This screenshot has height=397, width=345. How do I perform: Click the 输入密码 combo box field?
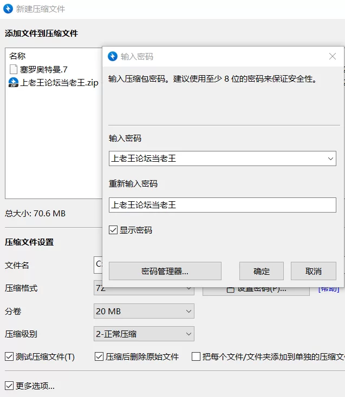click(223, 158)
